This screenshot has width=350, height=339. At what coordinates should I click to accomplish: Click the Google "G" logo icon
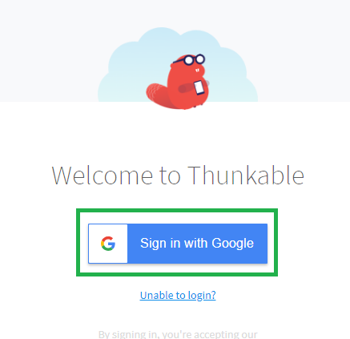pyautogui.click(x=108, y=244)
